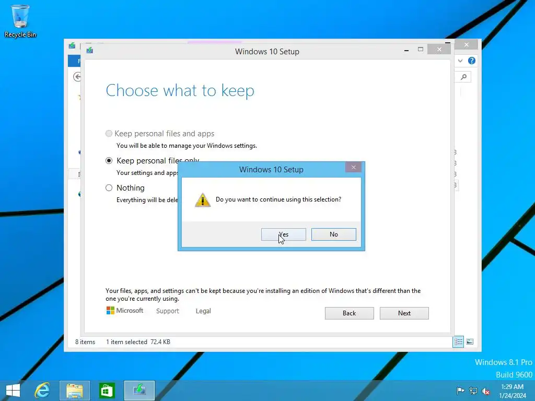Close the File Explorer window behind
Screen dimensions: 535x401
[x=467, y=45]
